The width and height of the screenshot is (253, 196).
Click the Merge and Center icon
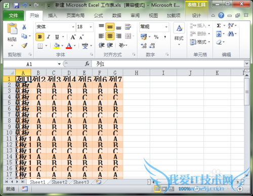click(x=128, y=36)
